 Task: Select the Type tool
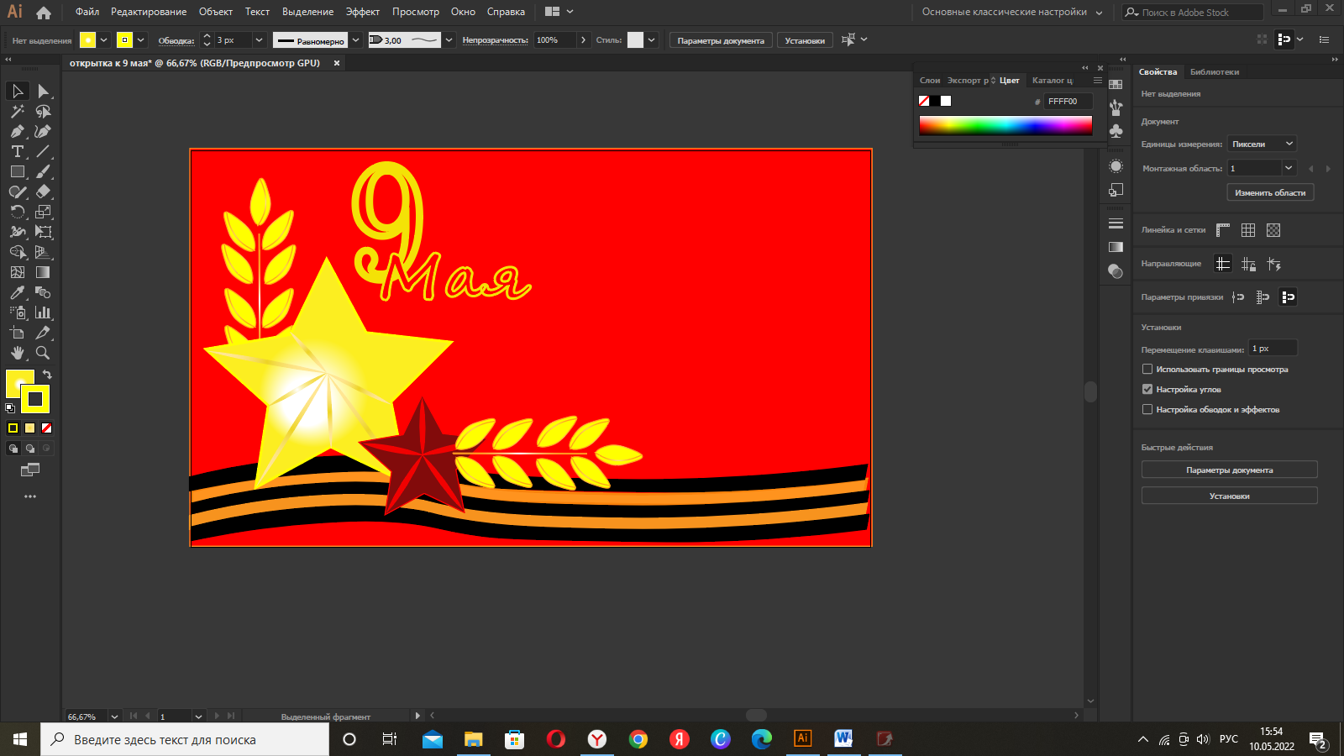pyautogui.click(x=17, y=151)
